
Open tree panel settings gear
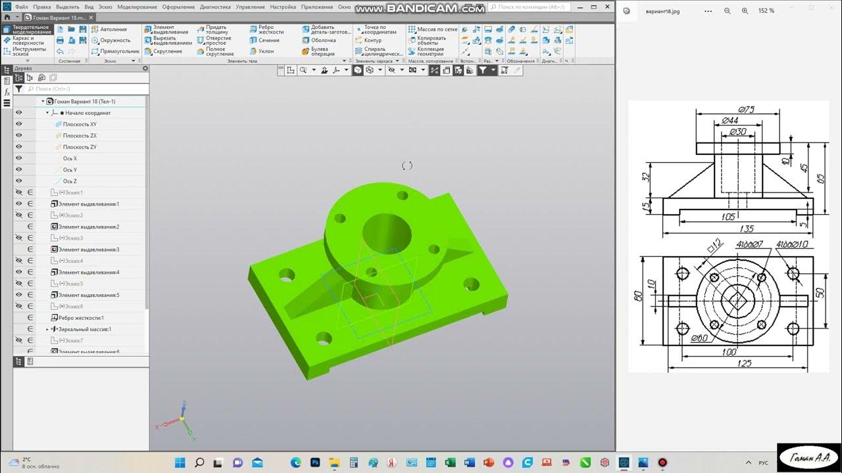tap(145, 68)
